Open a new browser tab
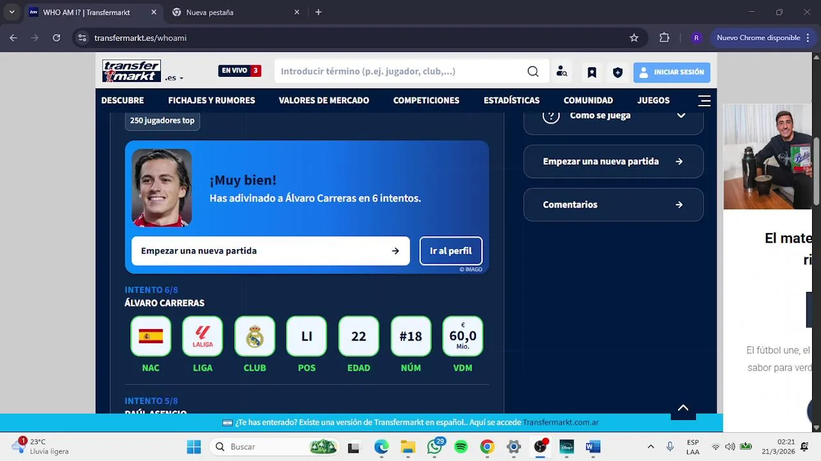The height and width of the screenshot is (461, 821). pos(318,12)
